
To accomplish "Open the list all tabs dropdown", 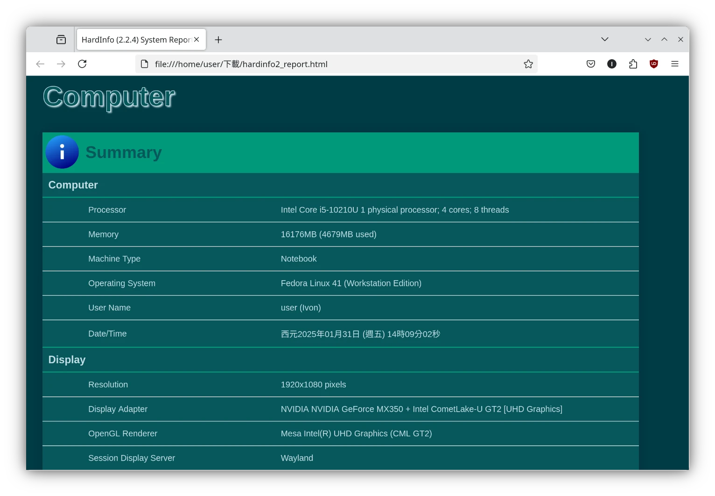I will [x=604, y=40].
